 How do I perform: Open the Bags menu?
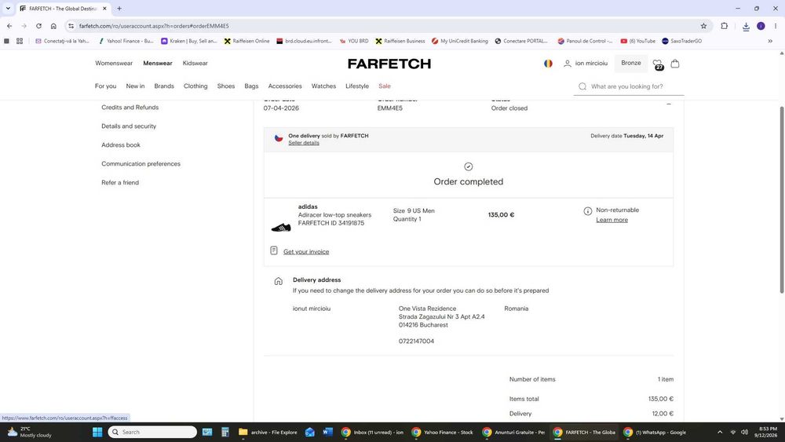click(251, 86)
